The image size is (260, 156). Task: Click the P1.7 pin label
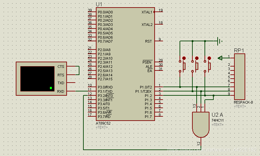pyautogui.click(x=148, y=117)
